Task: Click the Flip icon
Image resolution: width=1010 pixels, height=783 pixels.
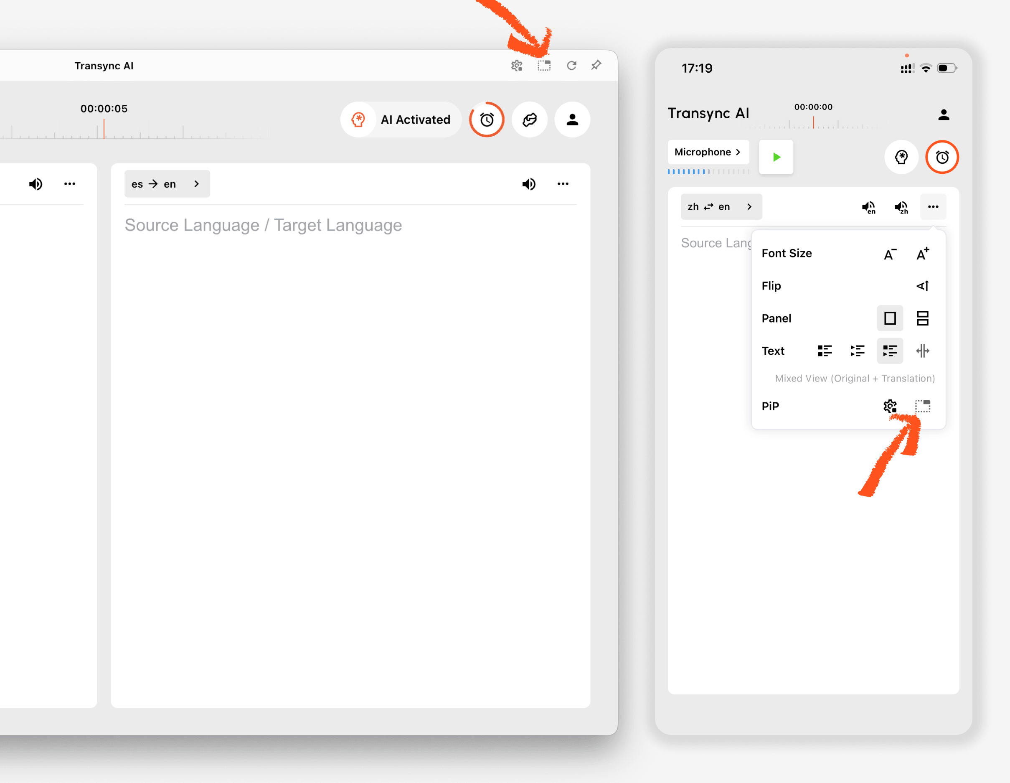Action: tap(923, 286)
